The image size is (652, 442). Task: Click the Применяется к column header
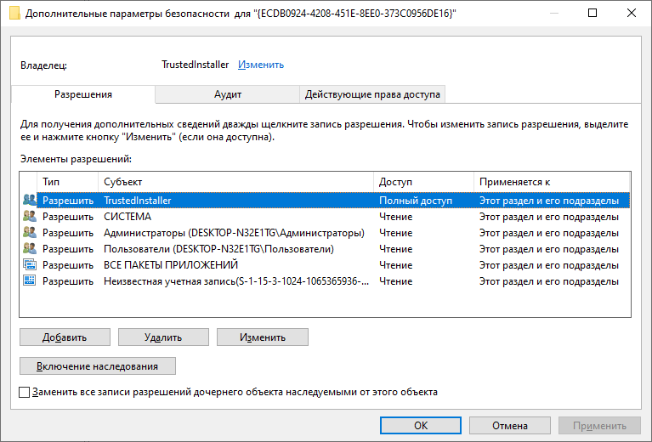coord(552,182)
